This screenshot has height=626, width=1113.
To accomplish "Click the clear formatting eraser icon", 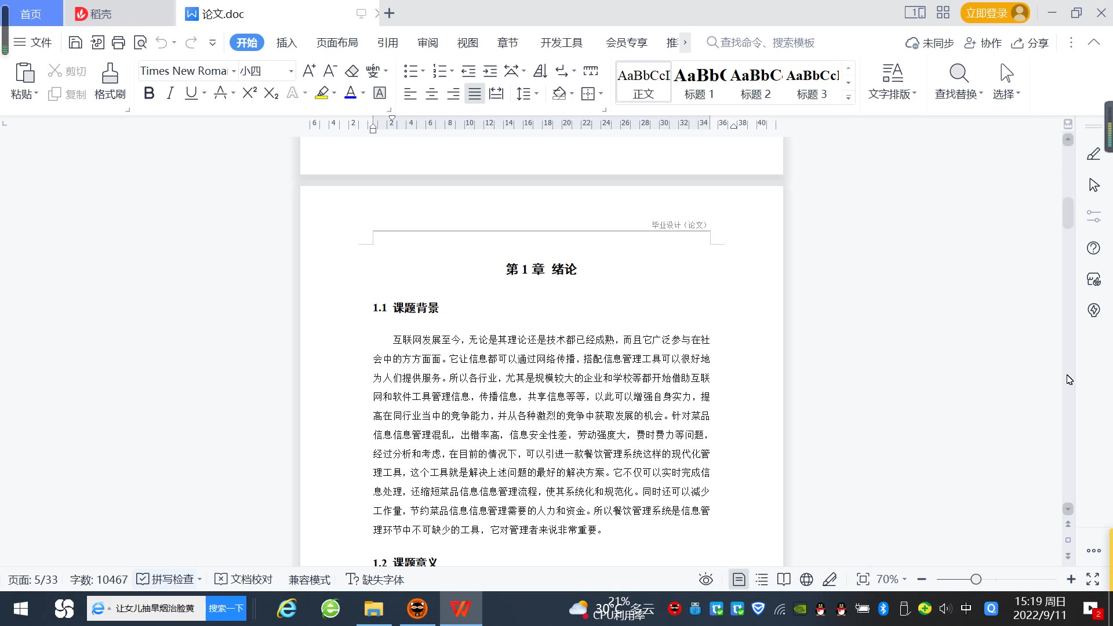I will (352, 71).
